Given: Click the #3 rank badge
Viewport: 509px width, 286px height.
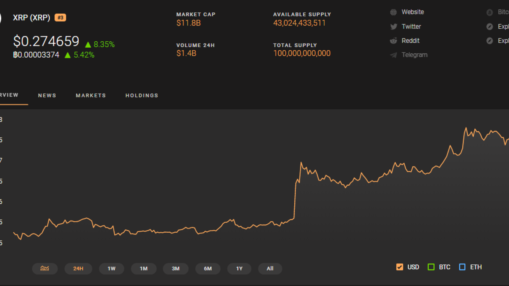Looking at the screenshot, I should (60, 17).
